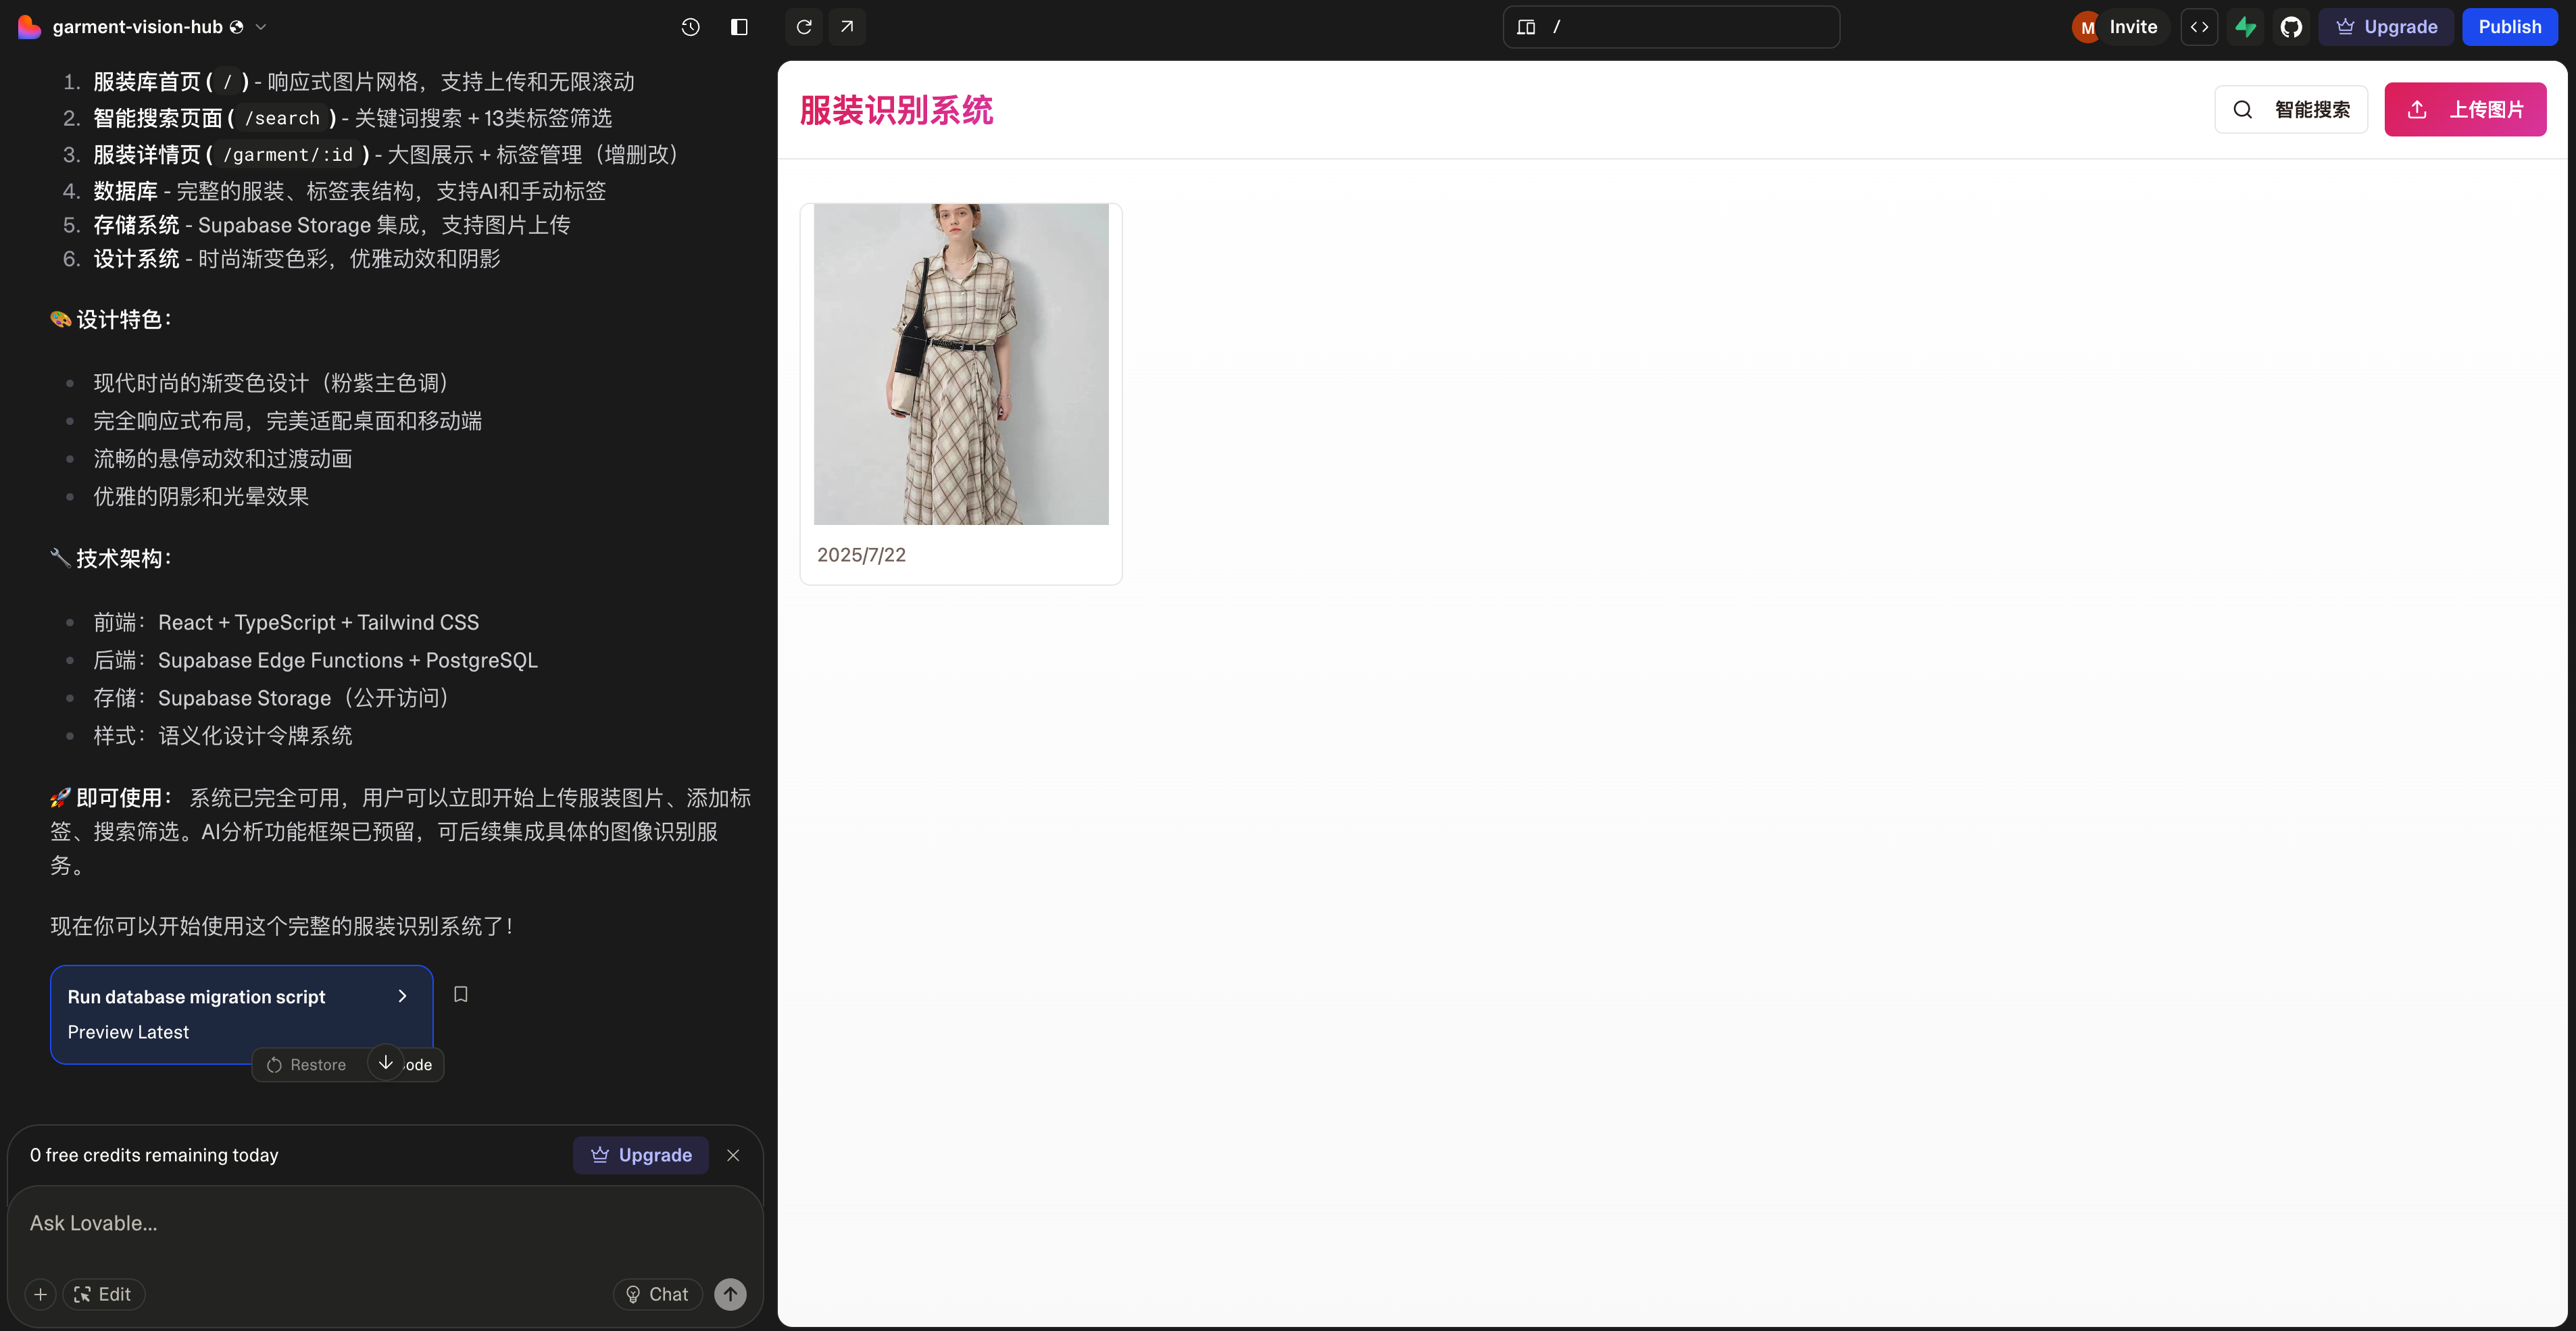Image resolution: width=2576 pixels, height=1331 pixels.
Task: Open the code view icon
Action: coord(2199,27)
